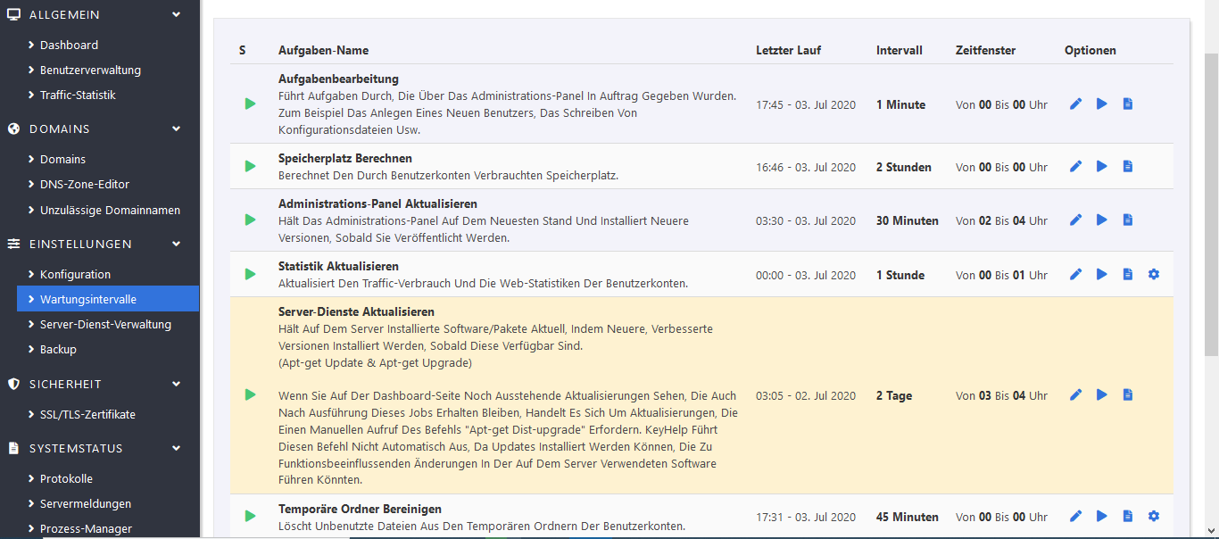Click edit pencil for Server-Dienste Aktualisieren

(x=1075, y=395)
